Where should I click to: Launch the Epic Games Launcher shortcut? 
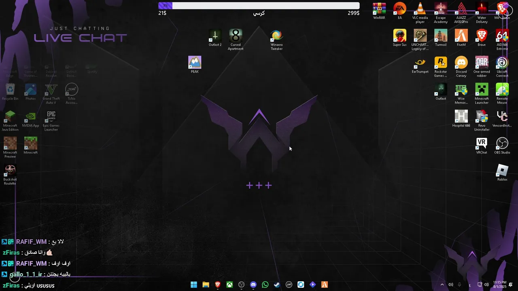51,120
